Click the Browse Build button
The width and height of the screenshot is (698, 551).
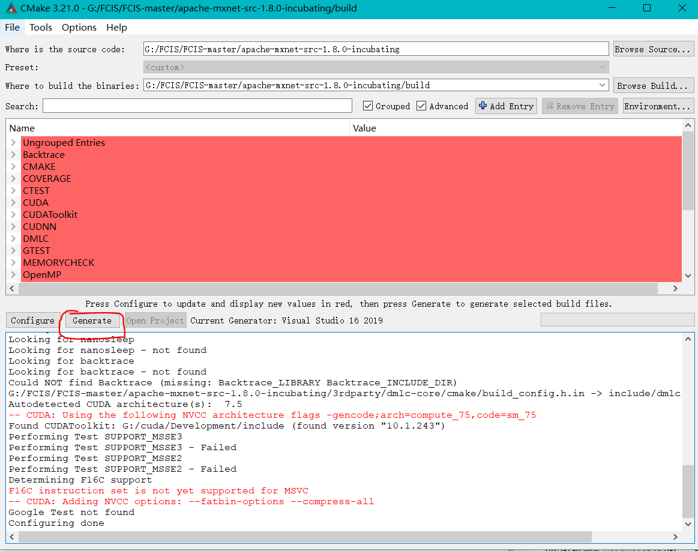[x=653, y=85]
